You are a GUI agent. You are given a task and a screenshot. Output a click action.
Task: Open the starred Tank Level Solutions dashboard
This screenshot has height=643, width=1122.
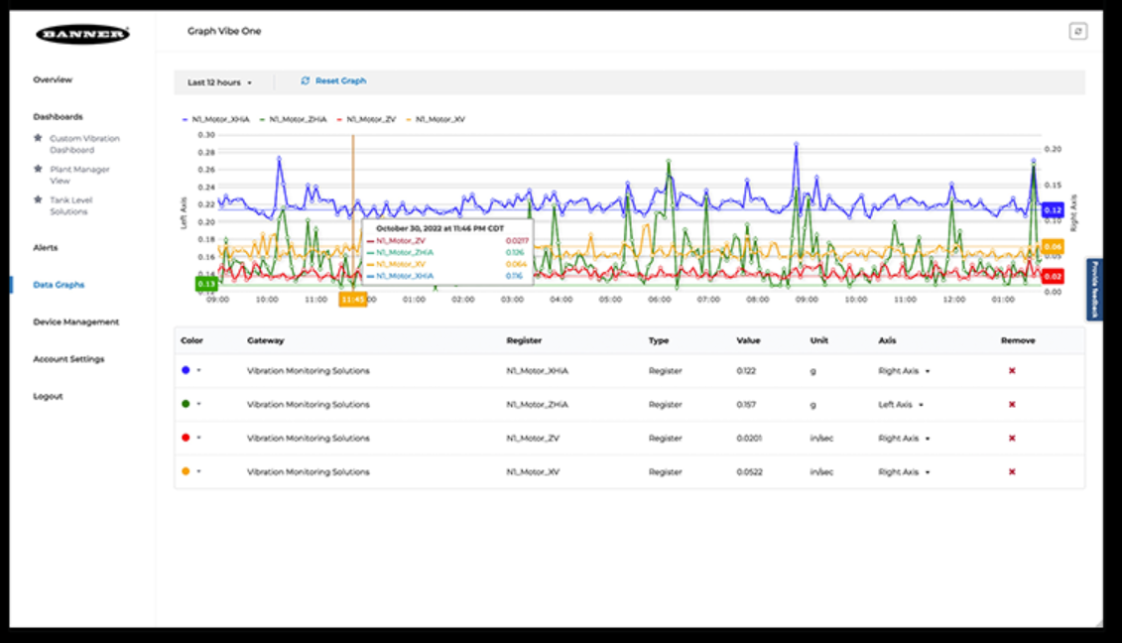coord(70,205)
